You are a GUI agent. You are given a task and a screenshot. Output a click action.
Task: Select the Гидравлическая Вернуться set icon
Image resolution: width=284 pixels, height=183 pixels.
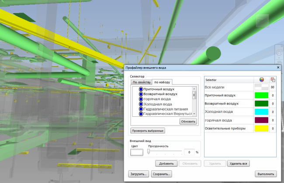point(141,114)
